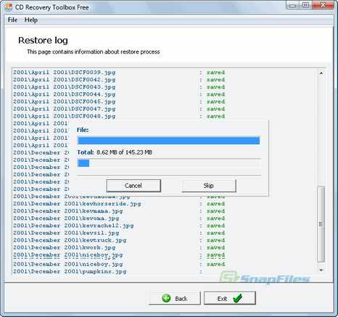Cancel the restore operation
The height and width of the screenshot is (317, 338).
[x=133, y=186]
